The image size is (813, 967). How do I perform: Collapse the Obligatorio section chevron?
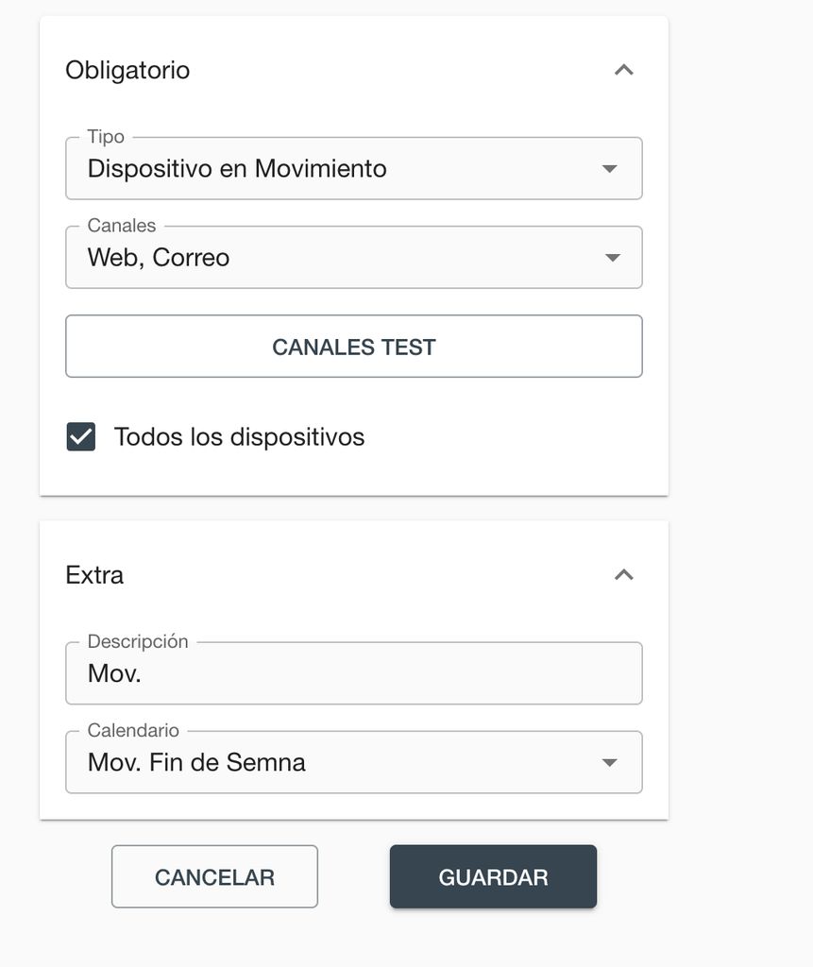(x=623, y=70)
